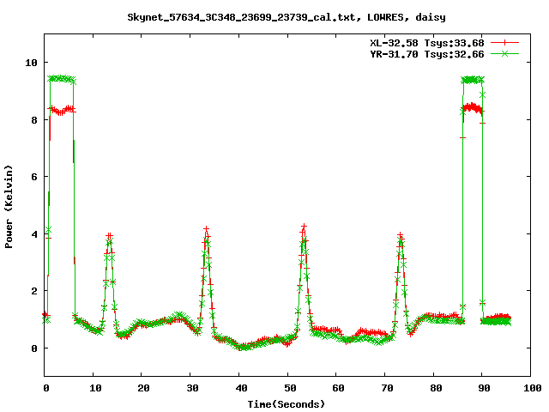Click the x-axis tick label 60

pyautogui.click(x=338, y=388)
